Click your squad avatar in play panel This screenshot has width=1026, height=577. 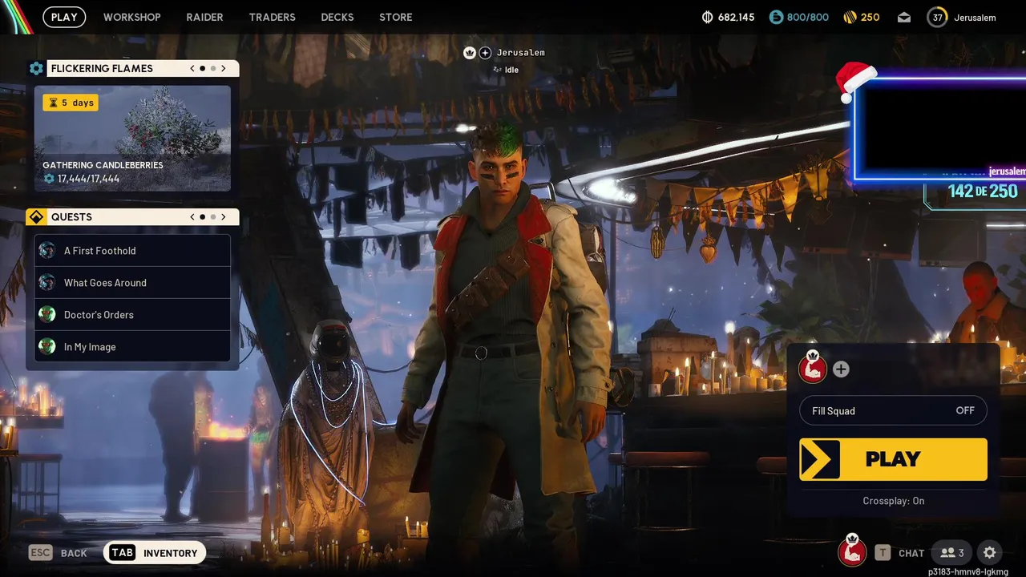[813, 368]
